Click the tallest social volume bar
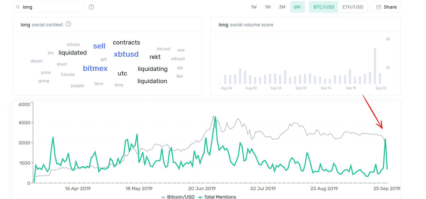 375,65
